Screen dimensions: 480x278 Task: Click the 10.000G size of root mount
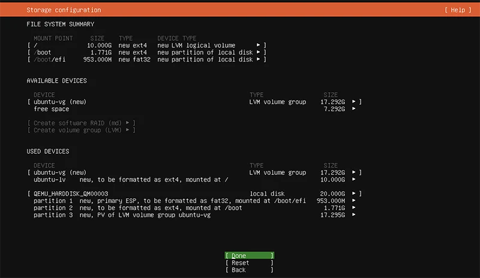99,46
